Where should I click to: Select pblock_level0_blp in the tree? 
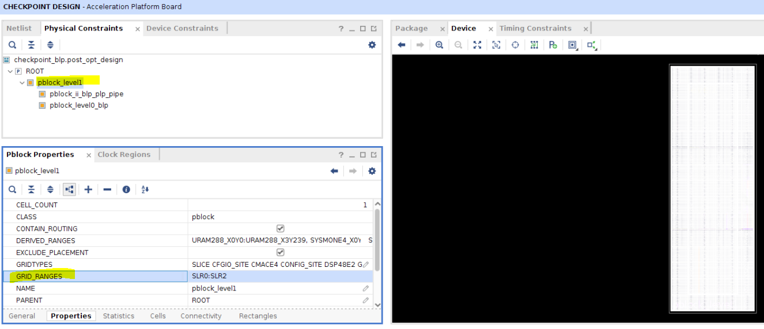coord(78,105)
